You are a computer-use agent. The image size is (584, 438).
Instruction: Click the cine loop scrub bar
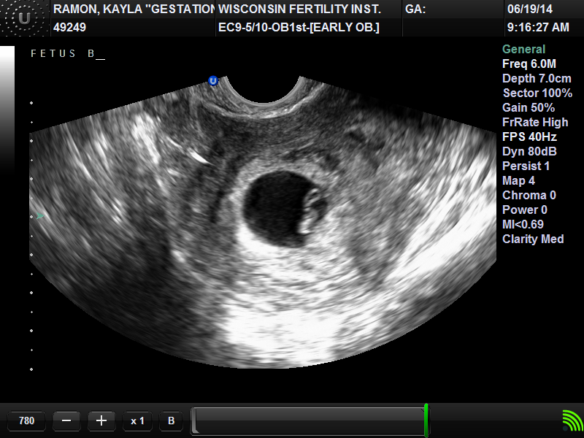coord(310,420)
